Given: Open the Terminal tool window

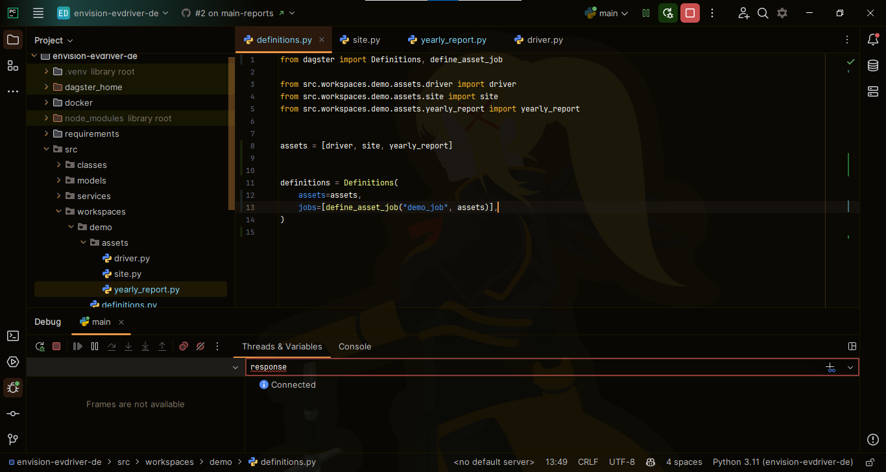Looking at the screenshot, I should (13, 336).
